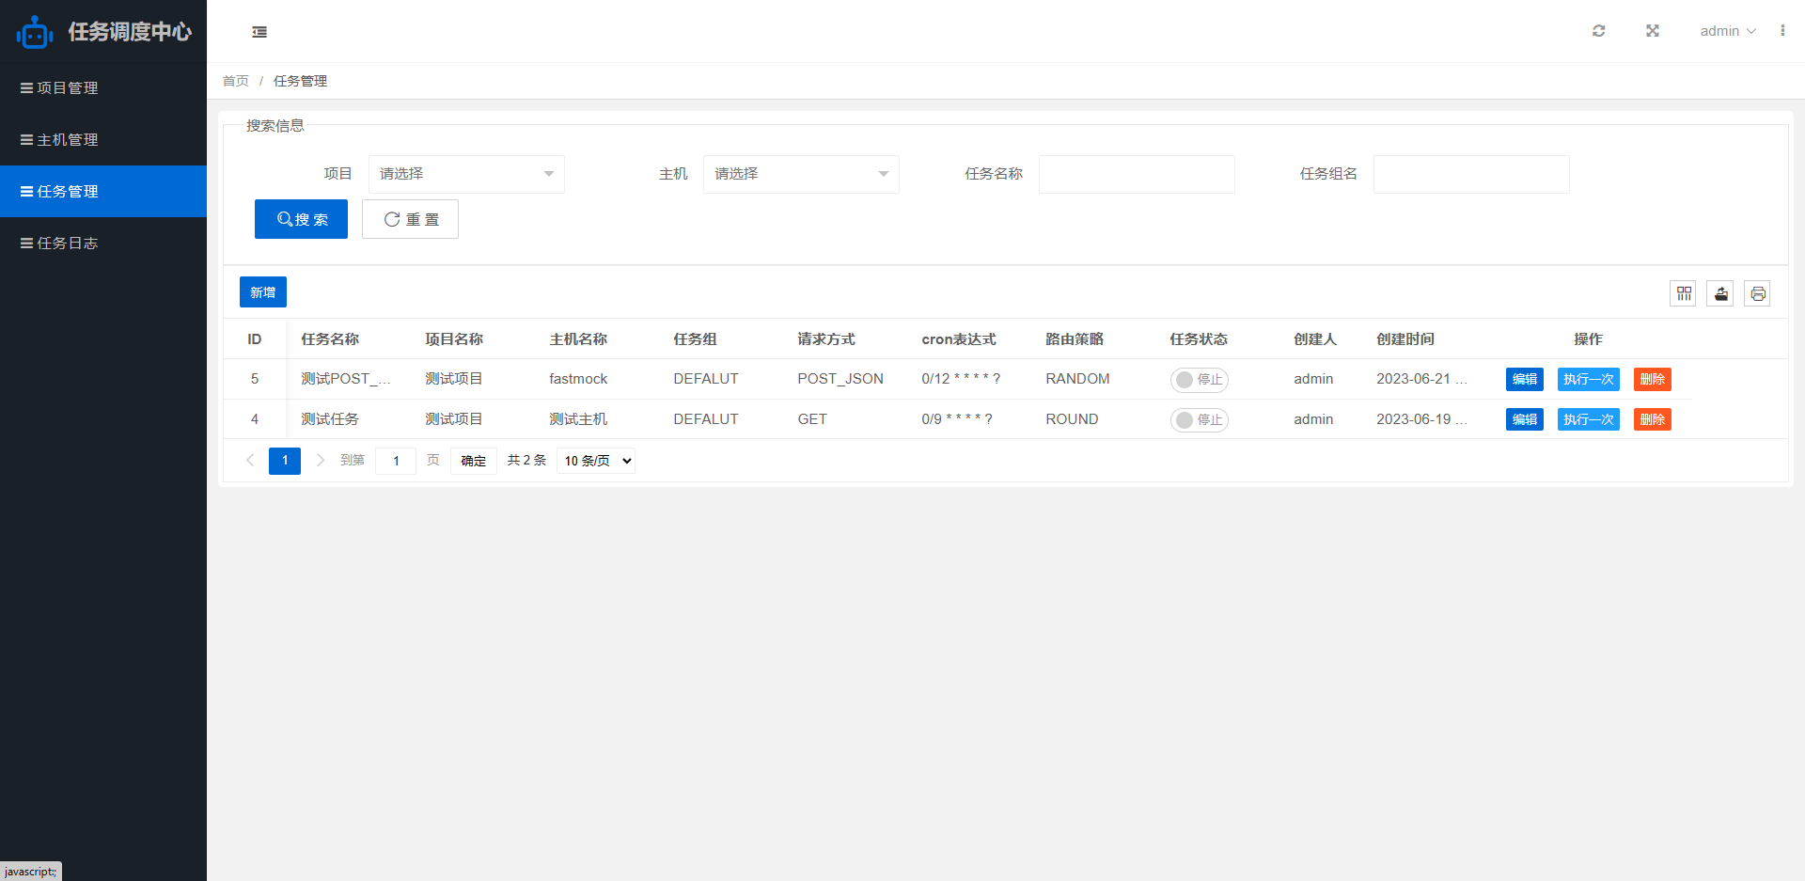Viewport: 1805px width, 881px height.
Task: Delete the task with ID 5
Action: 1652,380
